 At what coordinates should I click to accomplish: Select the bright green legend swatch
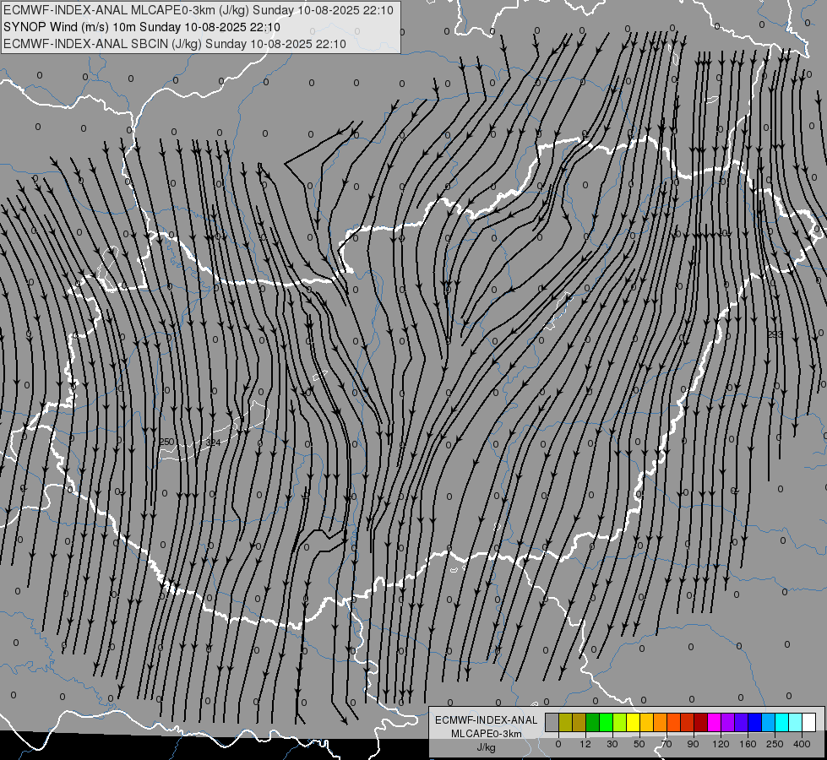pos(607,722)
